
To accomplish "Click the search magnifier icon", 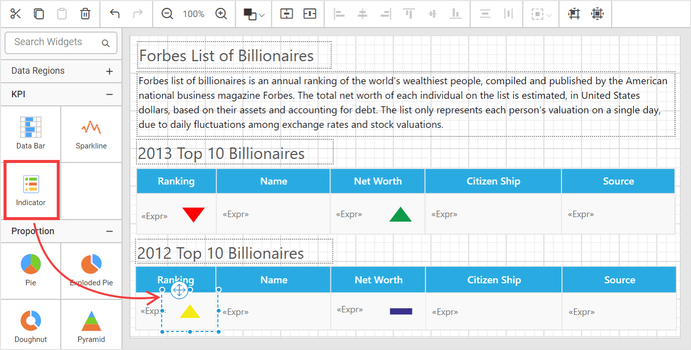I will click(x=105, y=43).
